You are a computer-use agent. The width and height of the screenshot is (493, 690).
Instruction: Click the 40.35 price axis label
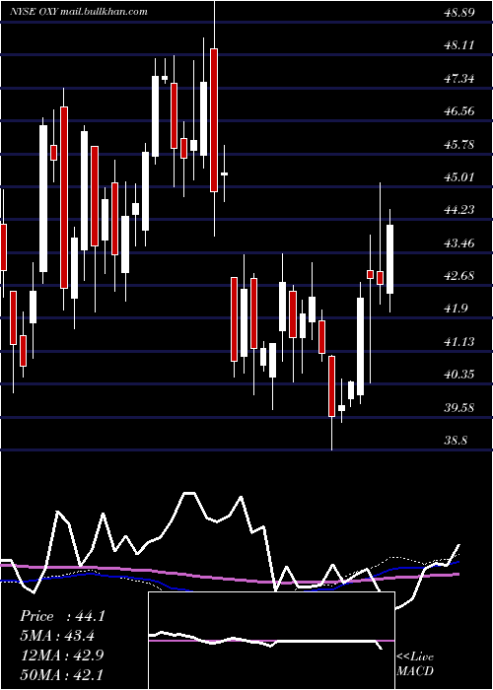point(459,375)
